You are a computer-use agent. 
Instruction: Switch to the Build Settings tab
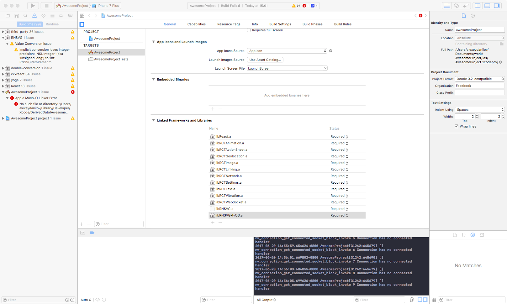(x=280, y=24)
